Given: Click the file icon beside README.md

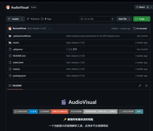Looking at the screenshot, I should pos(10,56).
